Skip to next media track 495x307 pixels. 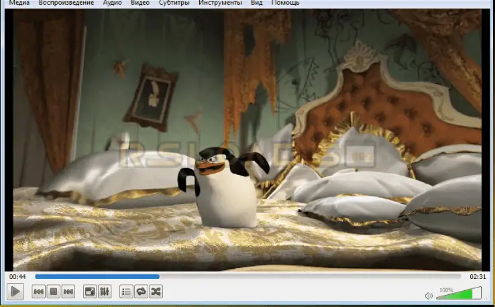(x=68, y=292)
